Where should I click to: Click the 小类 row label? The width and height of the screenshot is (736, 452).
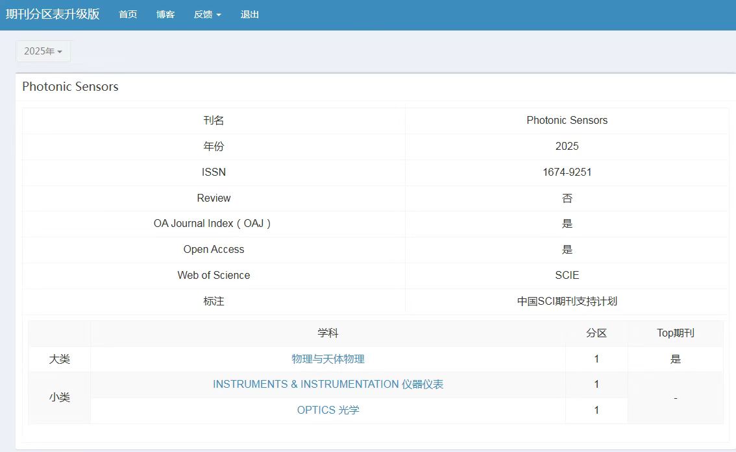60,398
